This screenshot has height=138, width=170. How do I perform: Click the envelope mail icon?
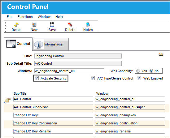coord(161,54)
